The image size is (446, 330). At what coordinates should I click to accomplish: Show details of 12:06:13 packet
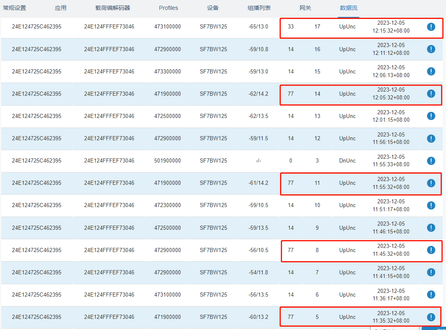click(x=431, y=71)
